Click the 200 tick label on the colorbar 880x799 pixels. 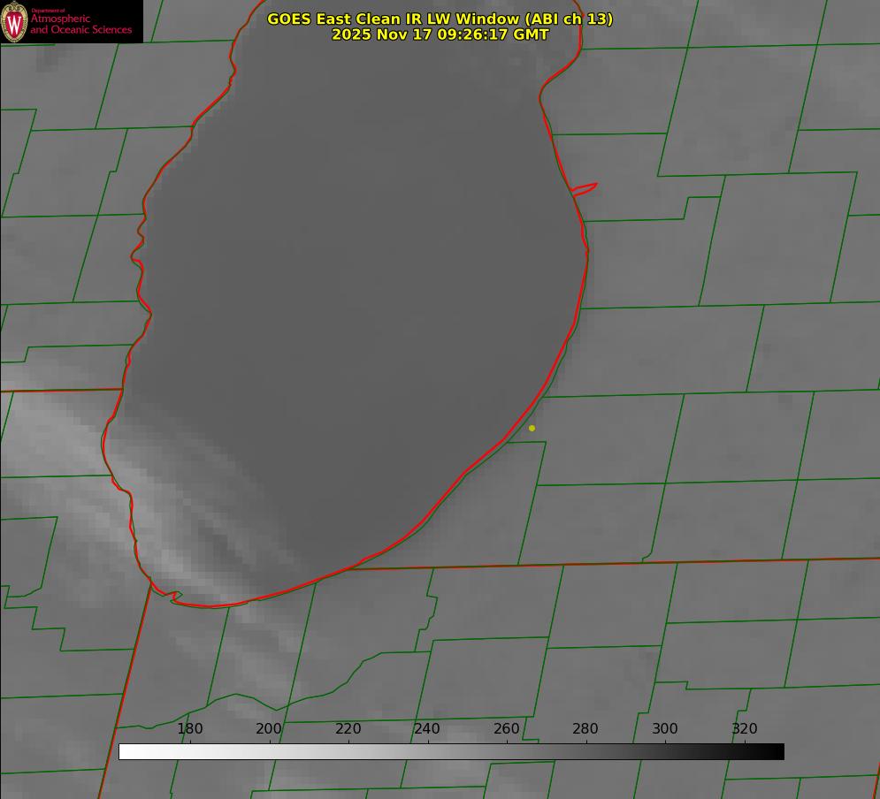(x=269, y=728)
